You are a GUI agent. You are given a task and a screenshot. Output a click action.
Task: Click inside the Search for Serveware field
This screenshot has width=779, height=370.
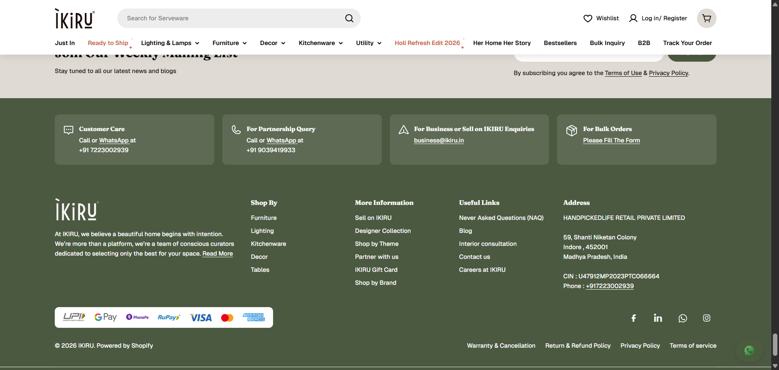click(x=231, y=18)
